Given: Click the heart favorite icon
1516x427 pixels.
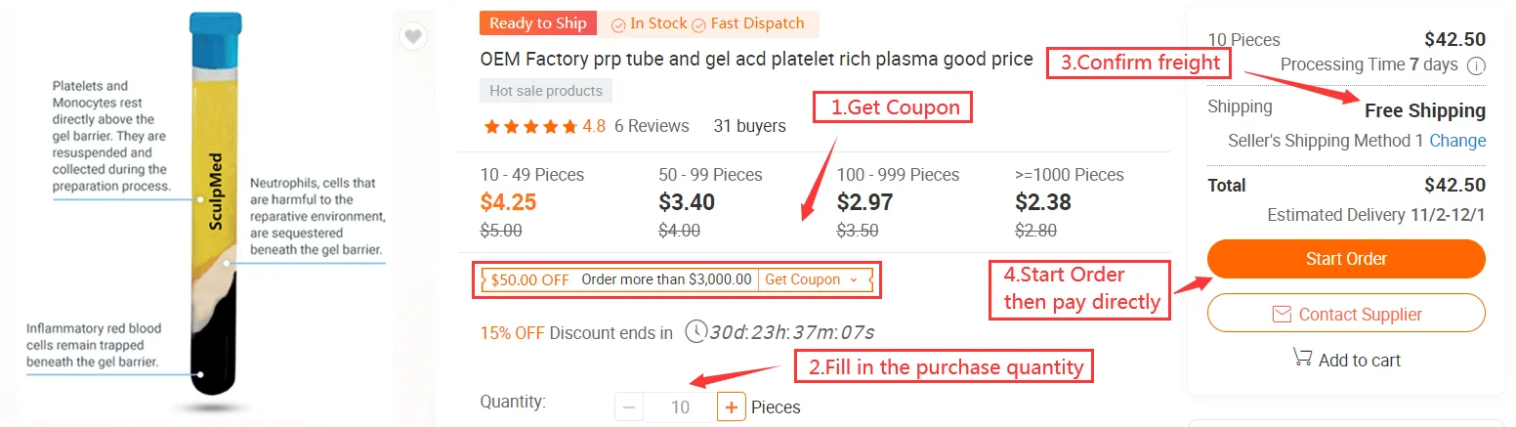Looking at the screenshot, I should 413,37.
